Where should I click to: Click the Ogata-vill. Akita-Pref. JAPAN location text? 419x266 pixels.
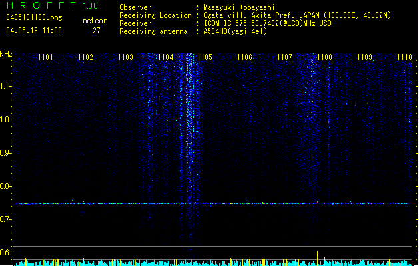pyautogui.click(x=297, y=15)
